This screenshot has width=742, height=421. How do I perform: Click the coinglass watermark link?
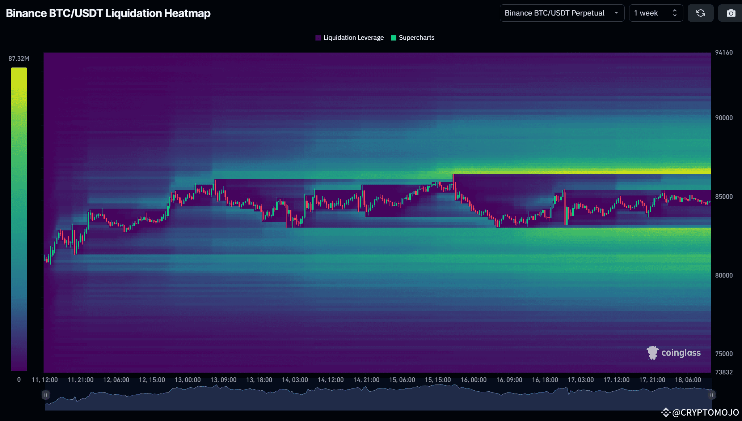(681, 353)
